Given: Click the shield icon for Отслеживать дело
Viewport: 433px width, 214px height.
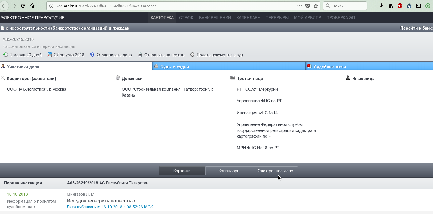Looking at the screenshot, I should pos(92,55).
